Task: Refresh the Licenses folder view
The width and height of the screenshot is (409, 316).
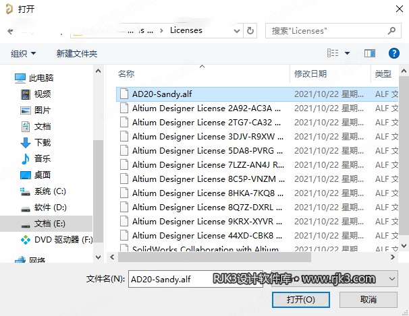Action: tap(250, 31)
